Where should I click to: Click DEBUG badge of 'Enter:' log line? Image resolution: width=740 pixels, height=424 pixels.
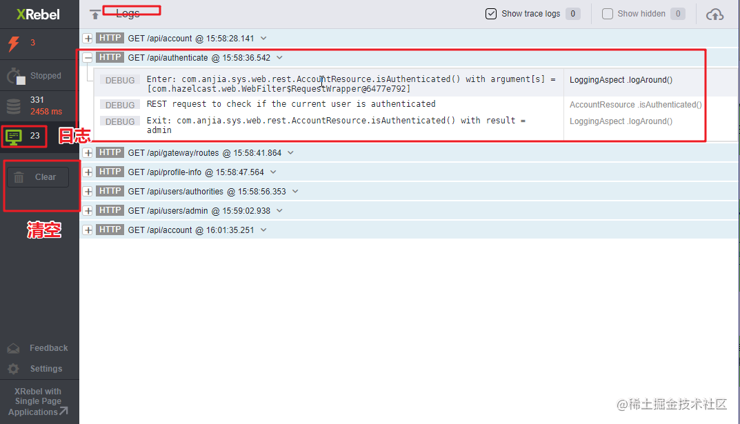click(x=120, y=80)
